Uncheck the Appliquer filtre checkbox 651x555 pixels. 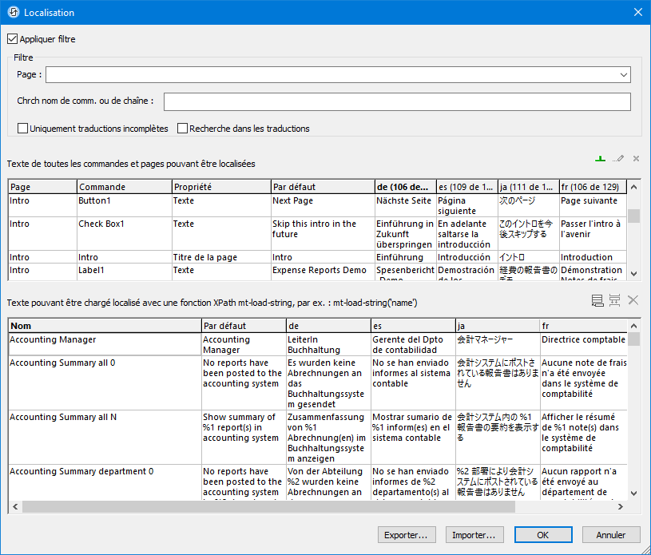12,38
